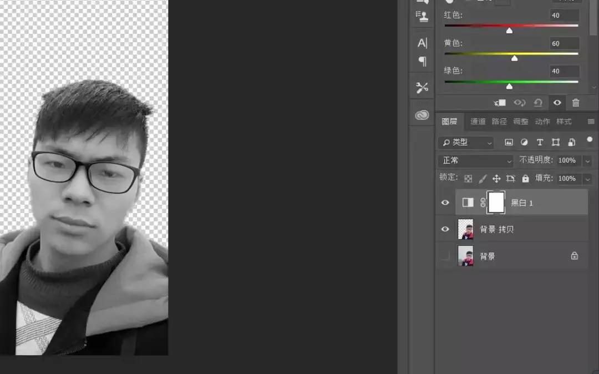
Task: Filter layers by pixel layers icon
Action: point(509,143)
